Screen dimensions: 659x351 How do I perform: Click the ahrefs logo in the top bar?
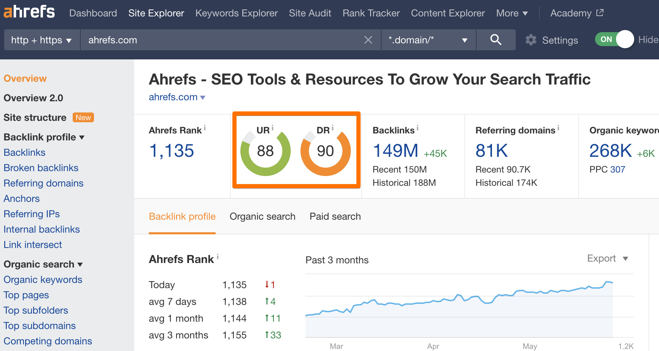[x=29, y=12]
